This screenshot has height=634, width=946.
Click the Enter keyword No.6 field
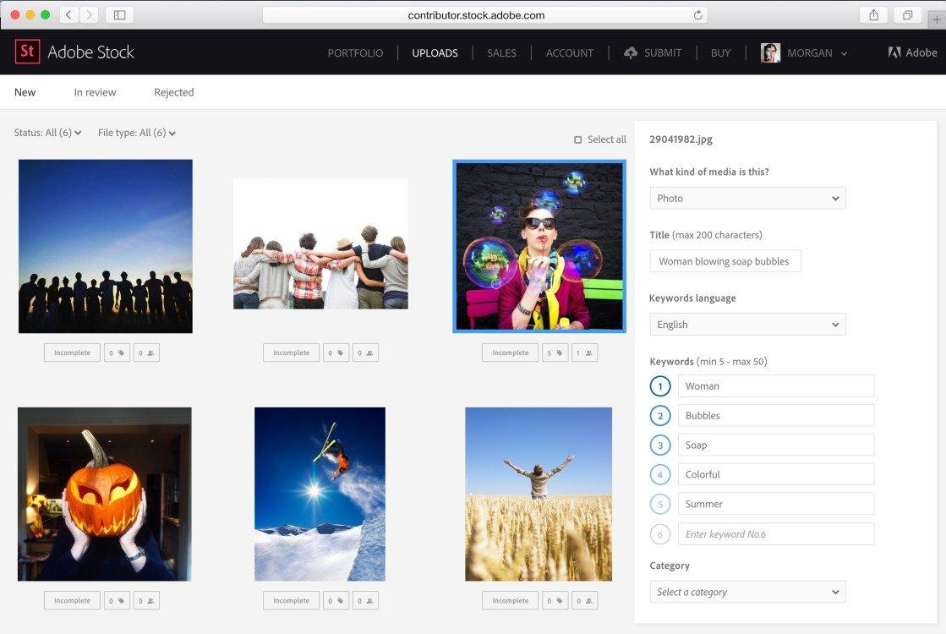775,534
